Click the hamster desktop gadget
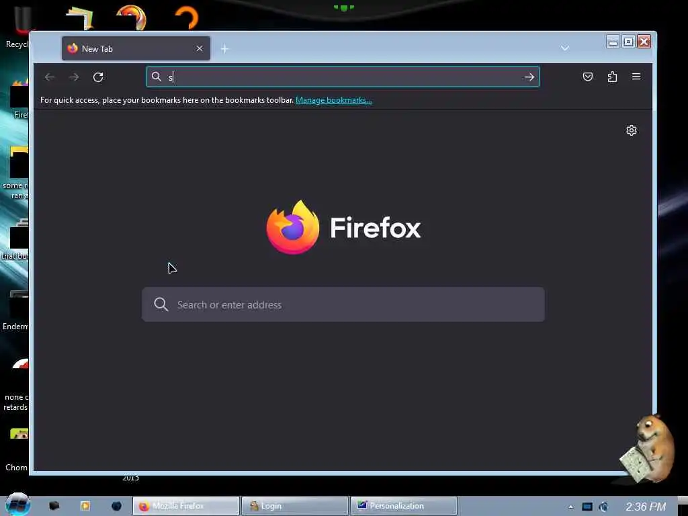Screen dimensions: 688x516 (648, 448)
